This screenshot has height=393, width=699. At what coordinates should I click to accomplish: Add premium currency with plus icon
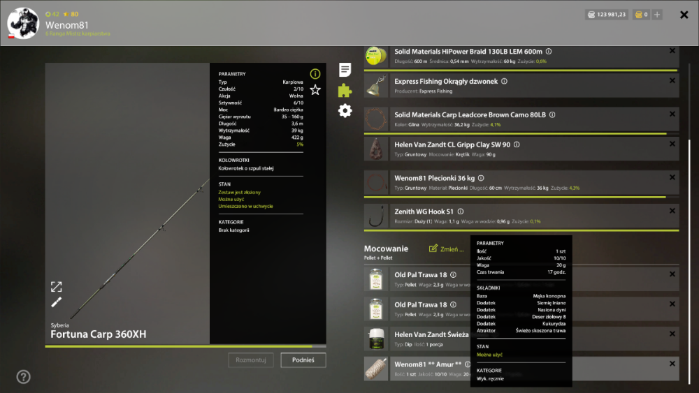tap(657, 15)
